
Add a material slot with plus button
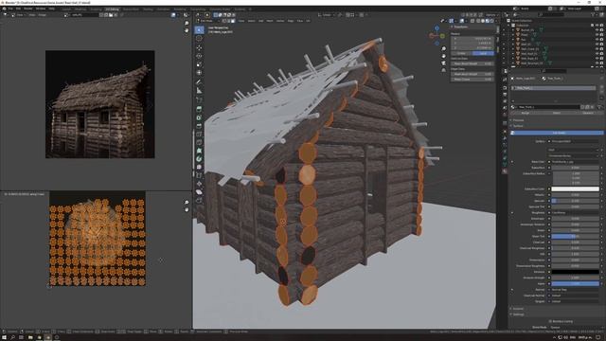(x=602, y=88)
